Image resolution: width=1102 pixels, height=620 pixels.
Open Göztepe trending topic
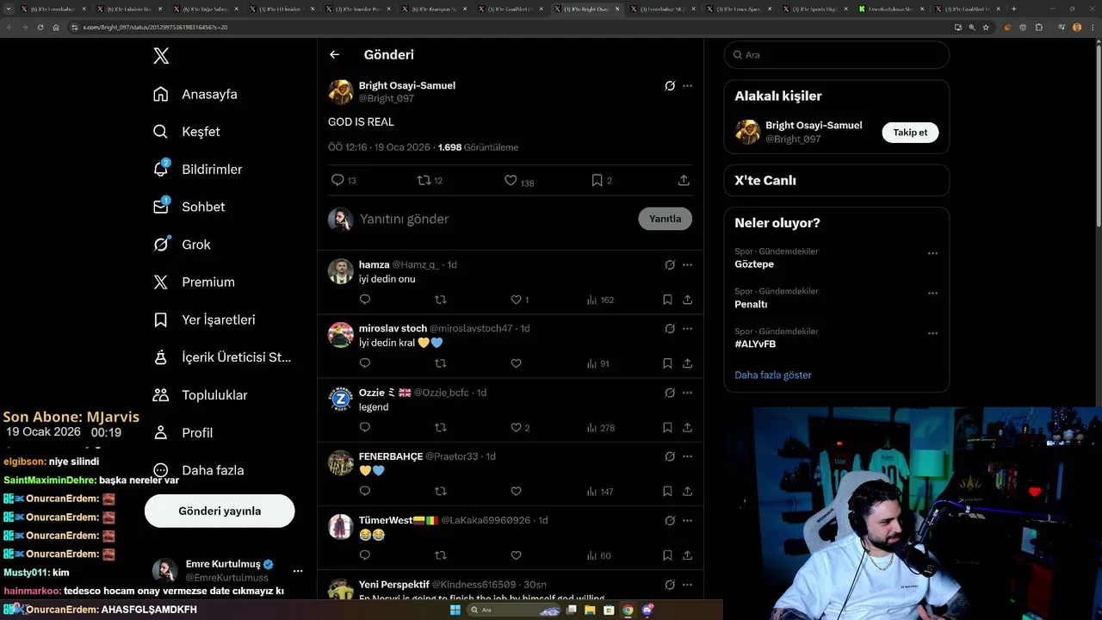point(754,264)
